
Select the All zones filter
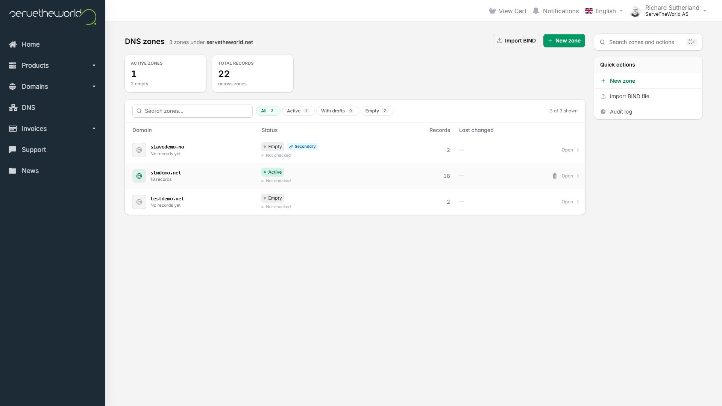point(268,111)
